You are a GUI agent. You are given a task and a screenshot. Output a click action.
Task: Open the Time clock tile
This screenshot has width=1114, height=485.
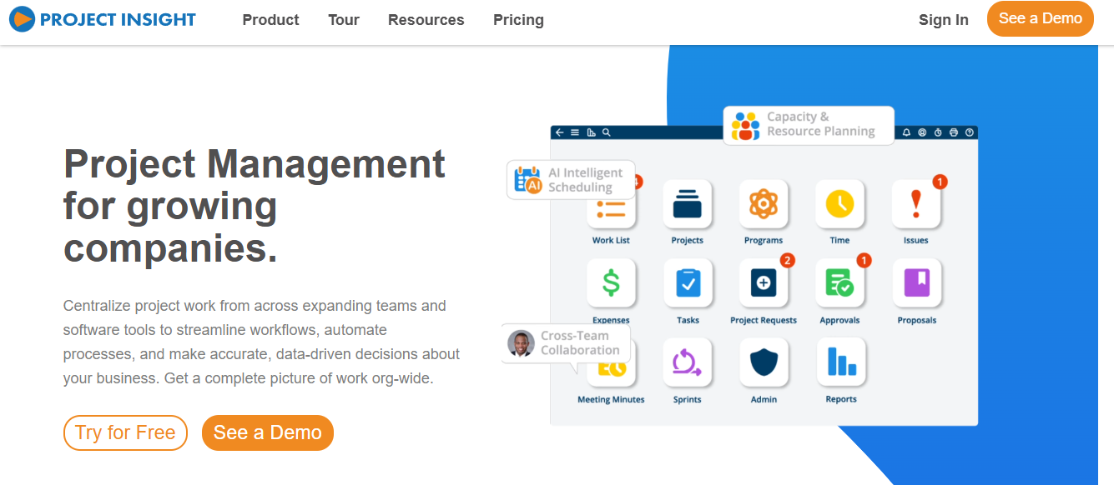pos(840,203)
